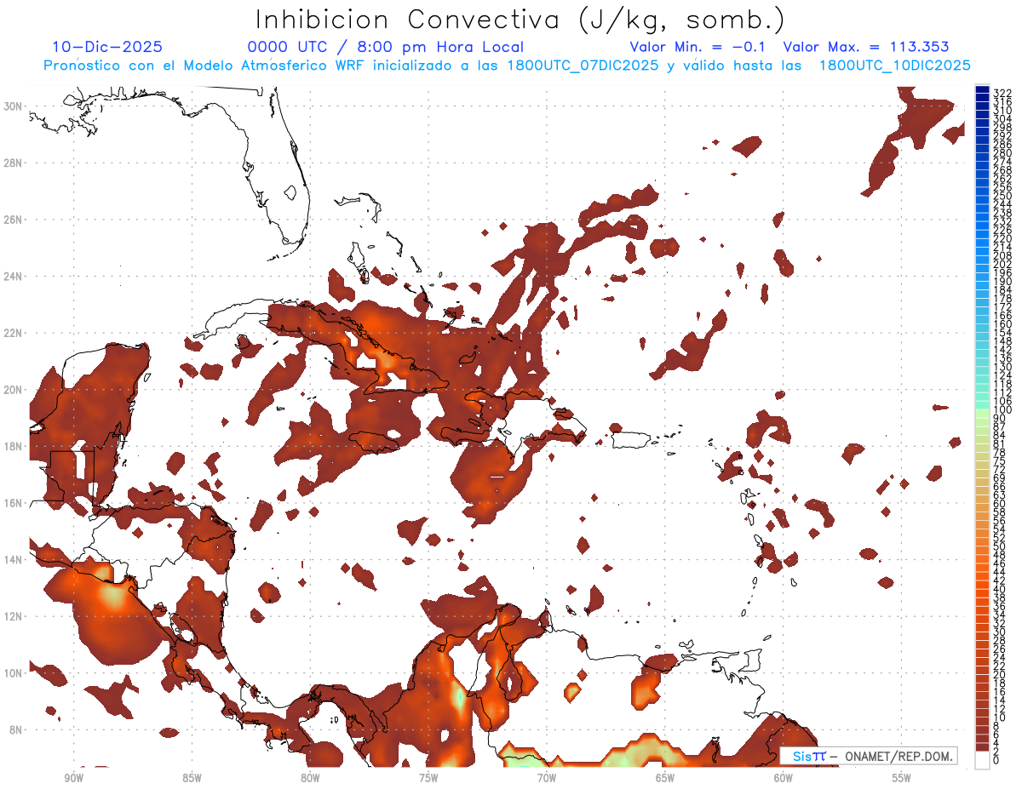Click the colorbar label '60'
The width and height of the screenshot is (1022, 789).
click(x=1000, y=503)
